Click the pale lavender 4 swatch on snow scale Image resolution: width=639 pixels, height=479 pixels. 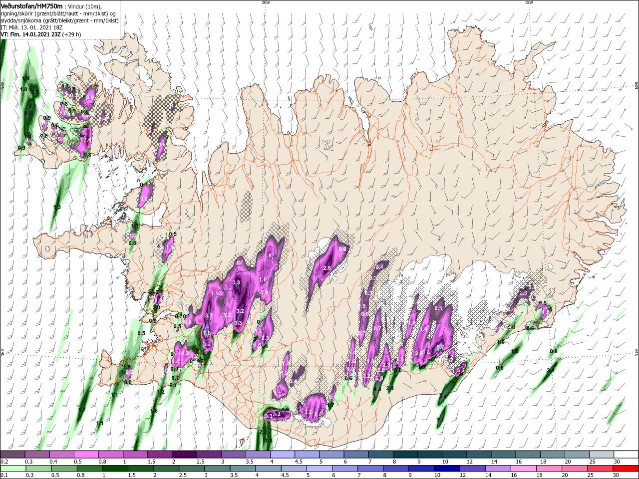[x=282, y=454]
